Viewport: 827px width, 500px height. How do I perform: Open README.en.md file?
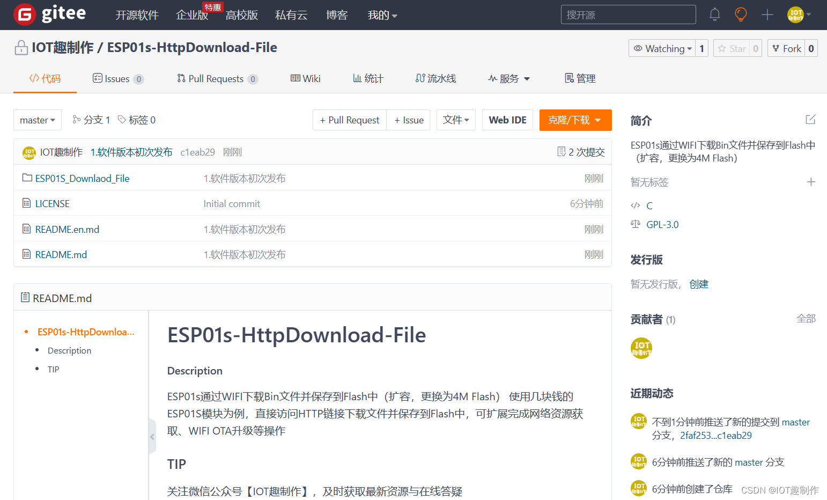point(67,229)
